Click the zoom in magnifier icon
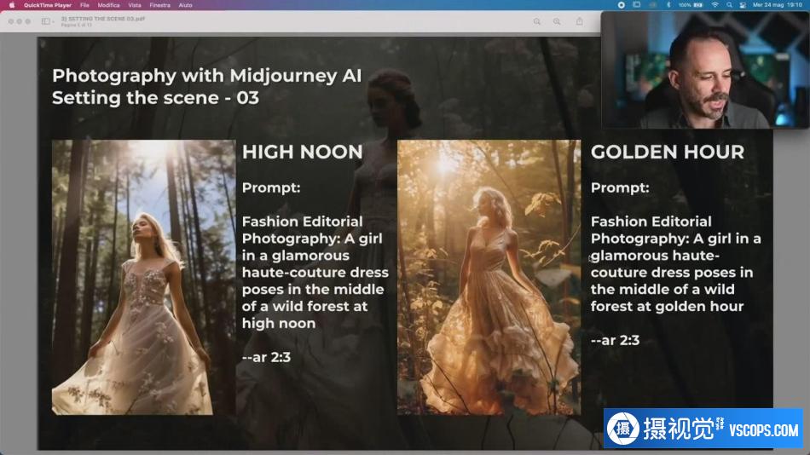The image size is (810, 455). (x=557, y=21)
